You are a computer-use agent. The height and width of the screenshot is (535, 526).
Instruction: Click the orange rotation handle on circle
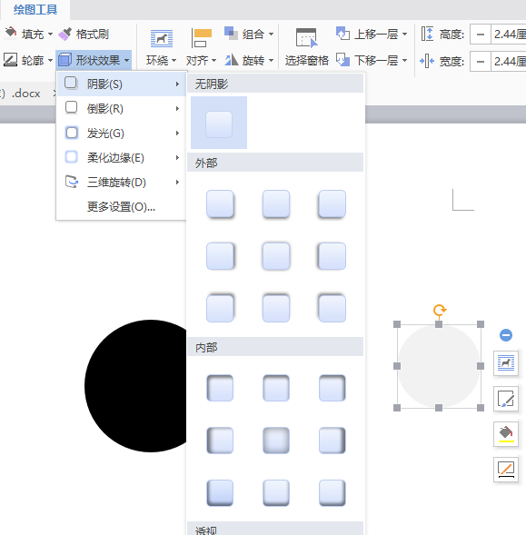pos(440,310)
